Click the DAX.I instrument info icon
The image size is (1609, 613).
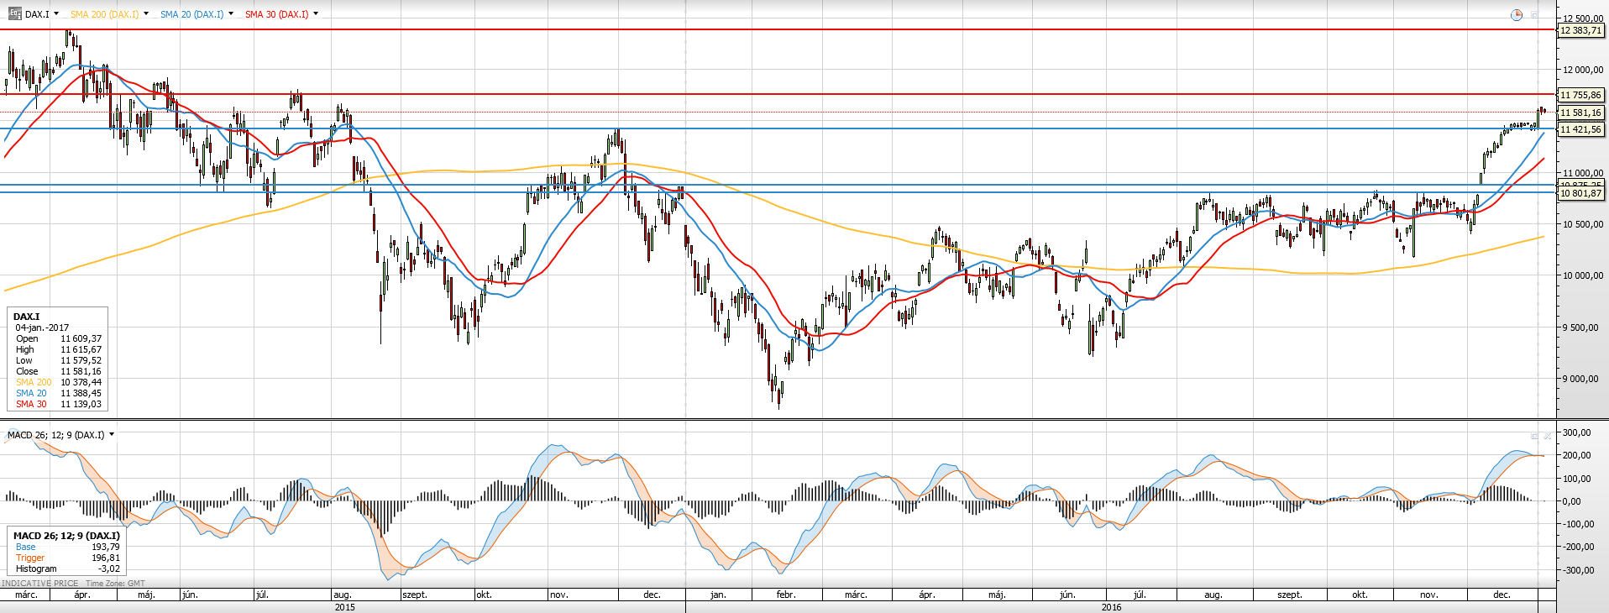click(x=14, y=14)
